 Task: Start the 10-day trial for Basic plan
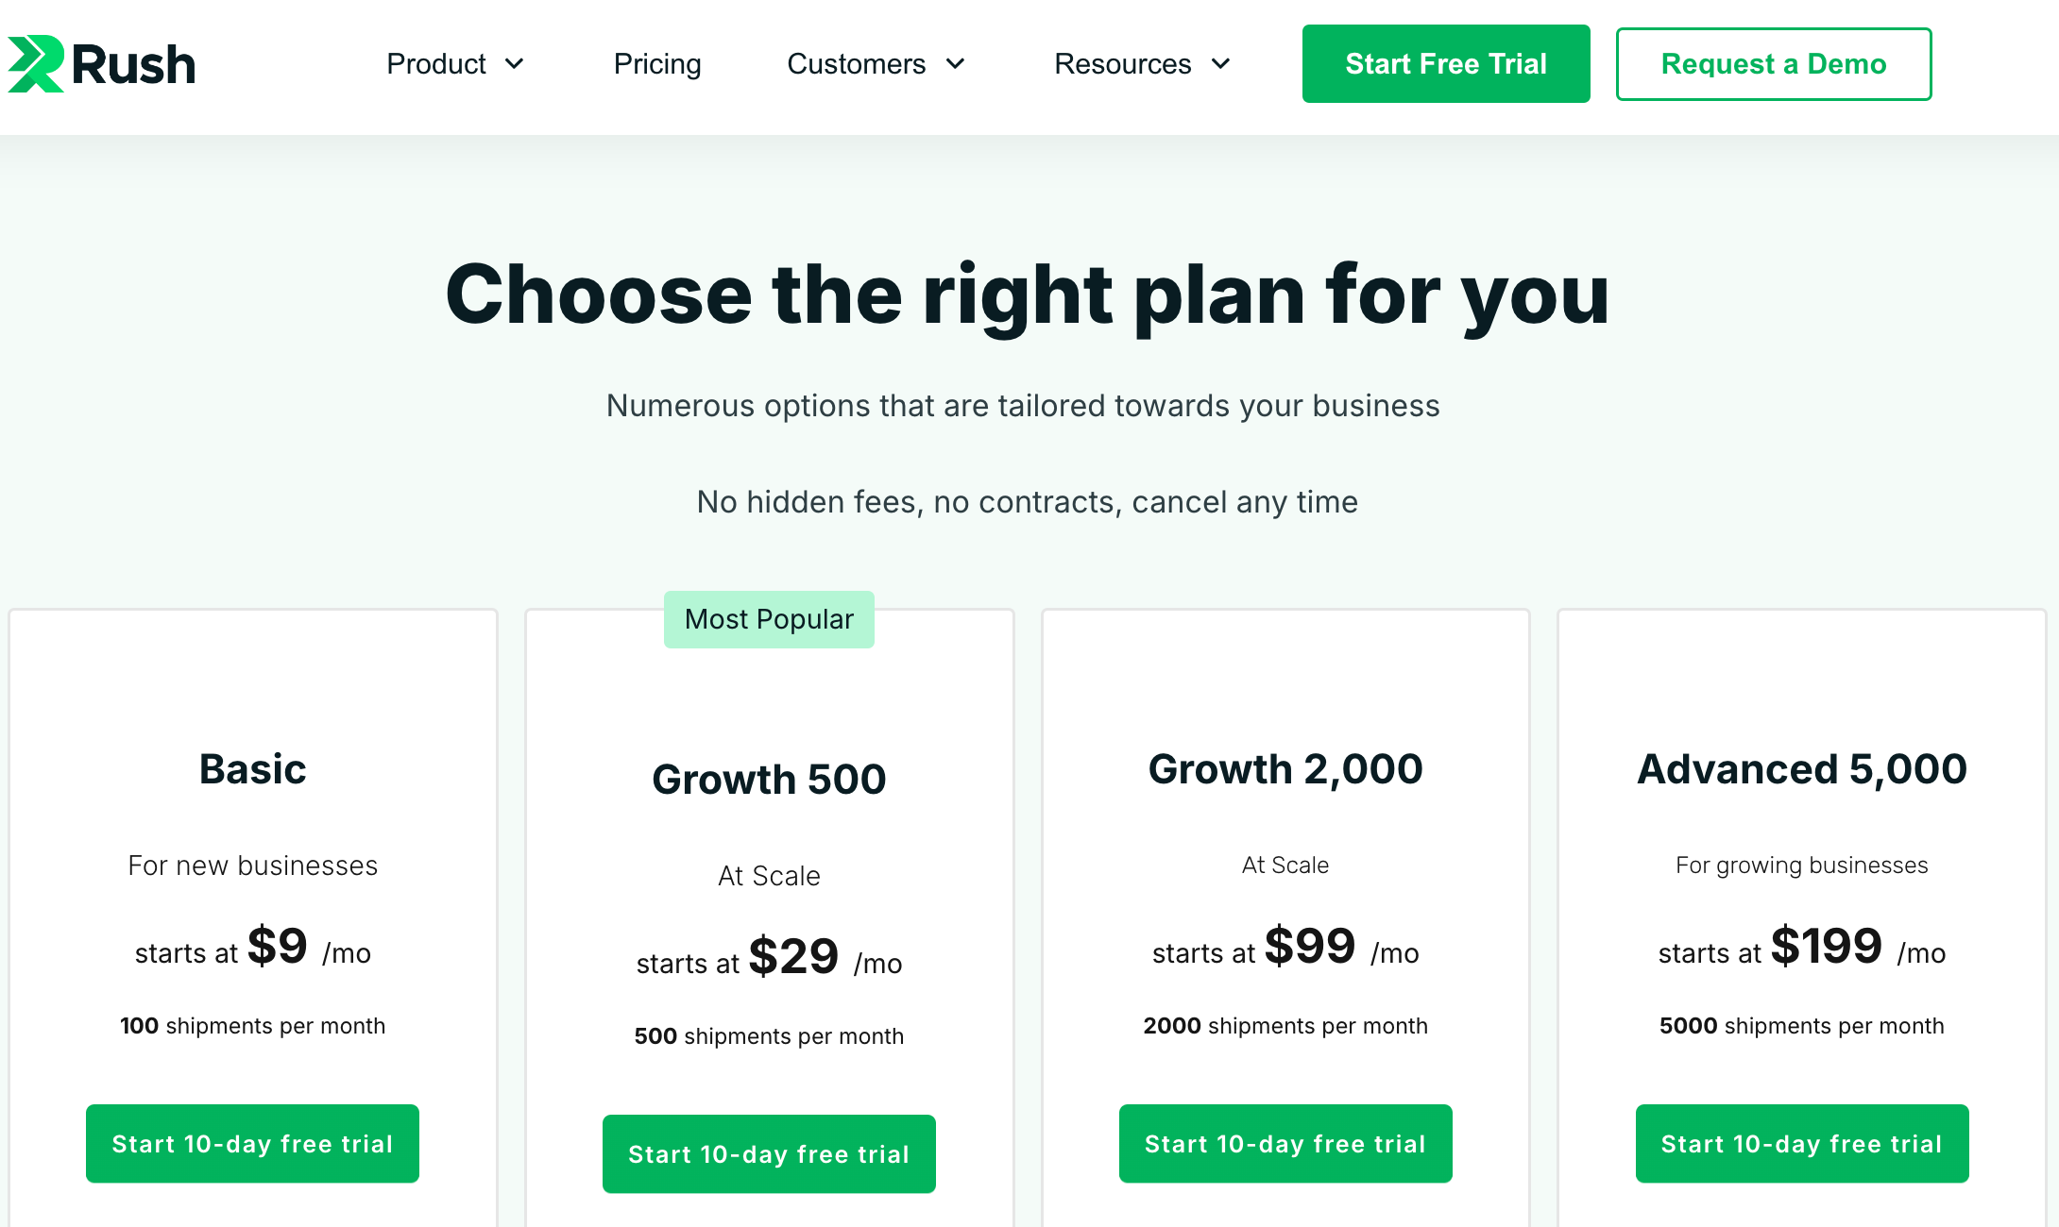click(252, 1143)
